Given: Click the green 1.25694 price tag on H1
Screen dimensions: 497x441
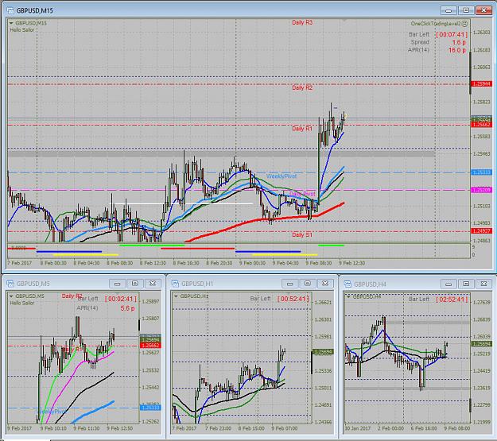Looking at the screenshot, I should 323,352.
